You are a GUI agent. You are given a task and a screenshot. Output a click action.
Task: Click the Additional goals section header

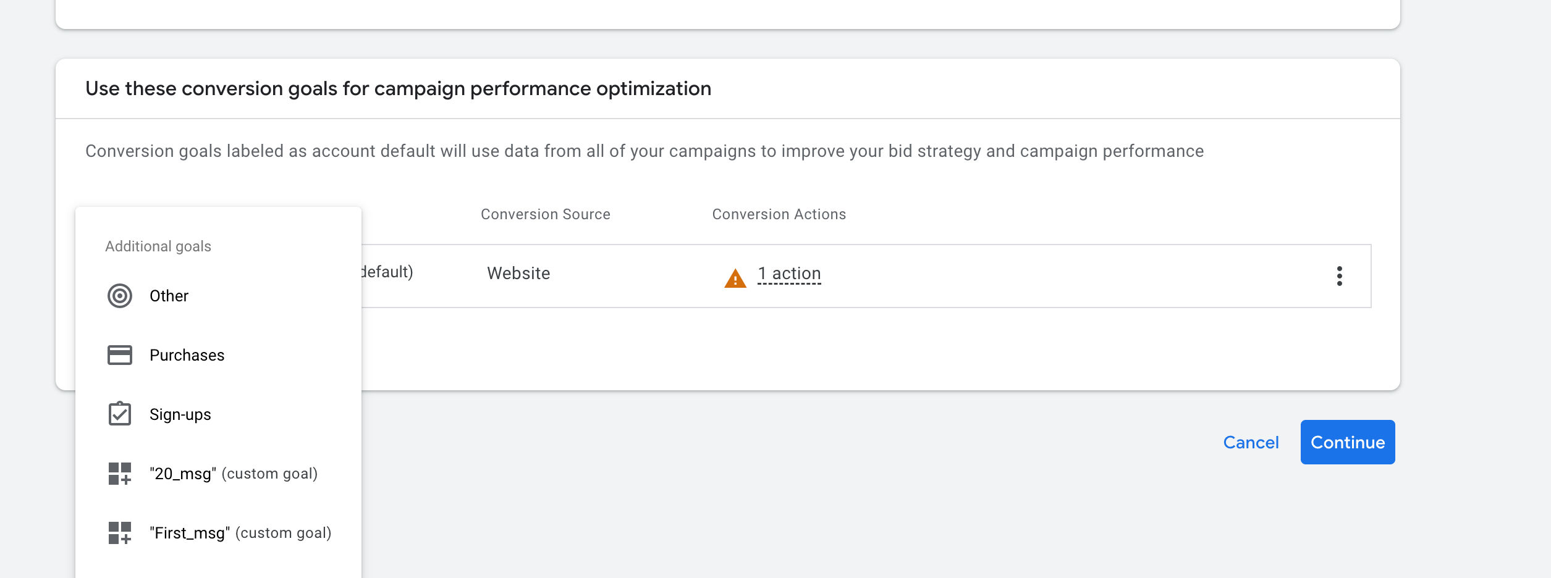158,246
